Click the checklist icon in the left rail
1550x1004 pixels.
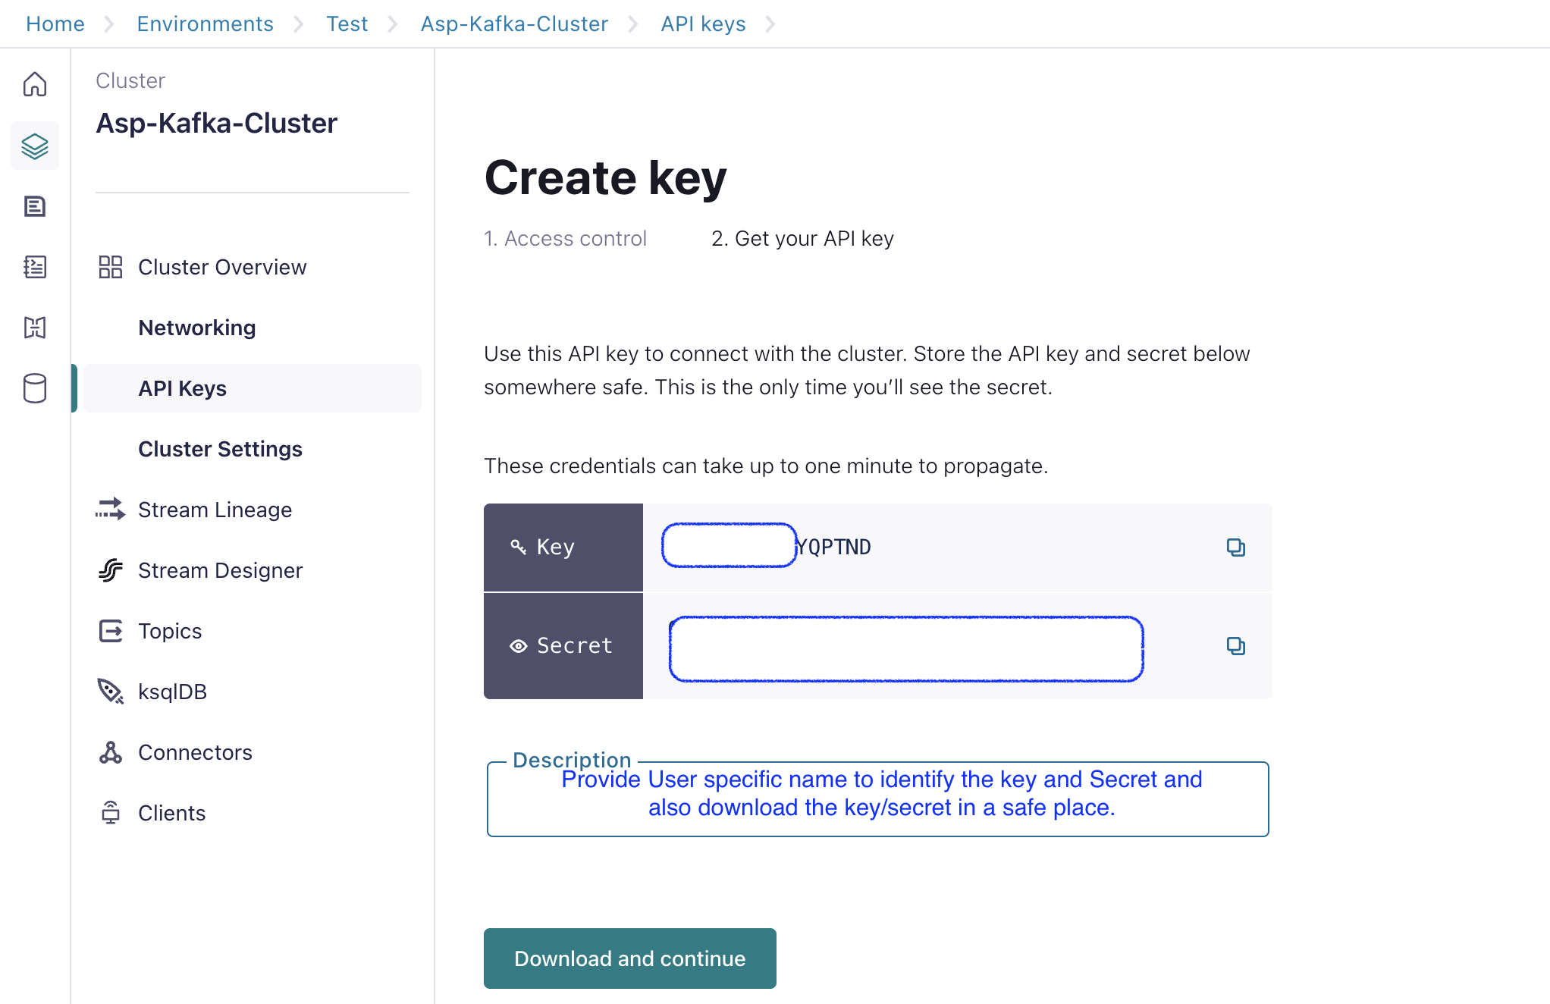coord(35,267)
